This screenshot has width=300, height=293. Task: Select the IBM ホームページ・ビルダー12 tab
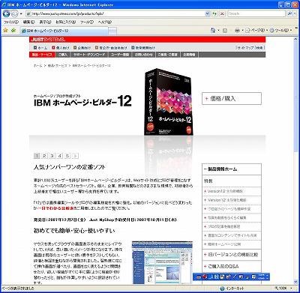[64, 31]
